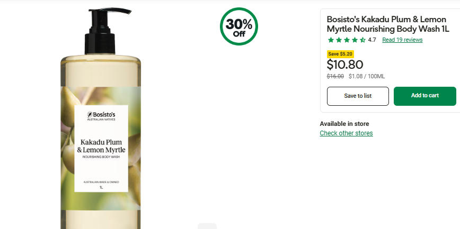Viewport: 460px width, 229px height.
Task: Click the yellow Save $5.20 tag
Action: tap(340, 54)
